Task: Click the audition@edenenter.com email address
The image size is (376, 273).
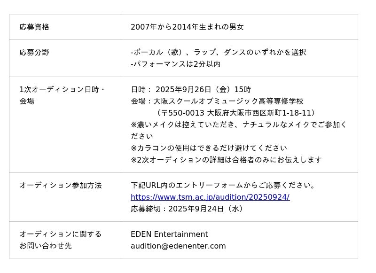Action: 178,246
